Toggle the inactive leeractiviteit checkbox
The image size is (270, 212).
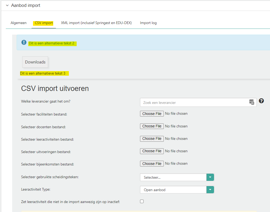pos(142,201)
